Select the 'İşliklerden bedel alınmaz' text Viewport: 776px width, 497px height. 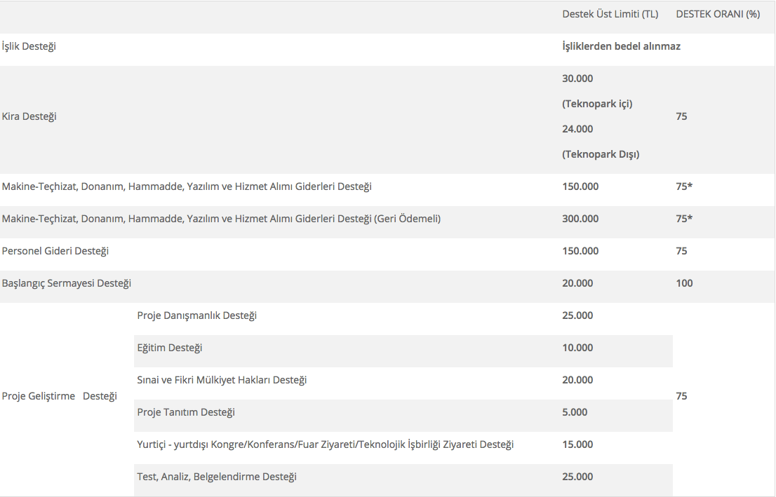click(621, 46)
